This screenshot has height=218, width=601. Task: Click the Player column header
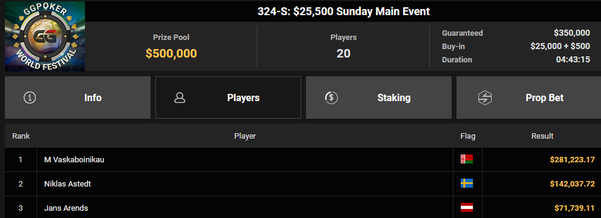coord(245,136)
